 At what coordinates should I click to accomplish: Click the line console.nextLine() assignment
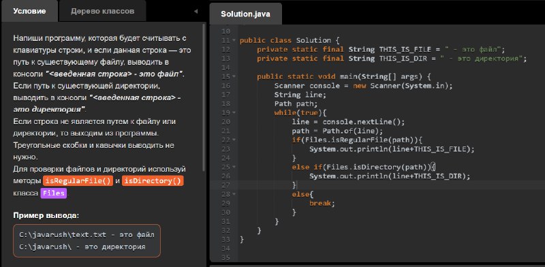tap(349, 122)
